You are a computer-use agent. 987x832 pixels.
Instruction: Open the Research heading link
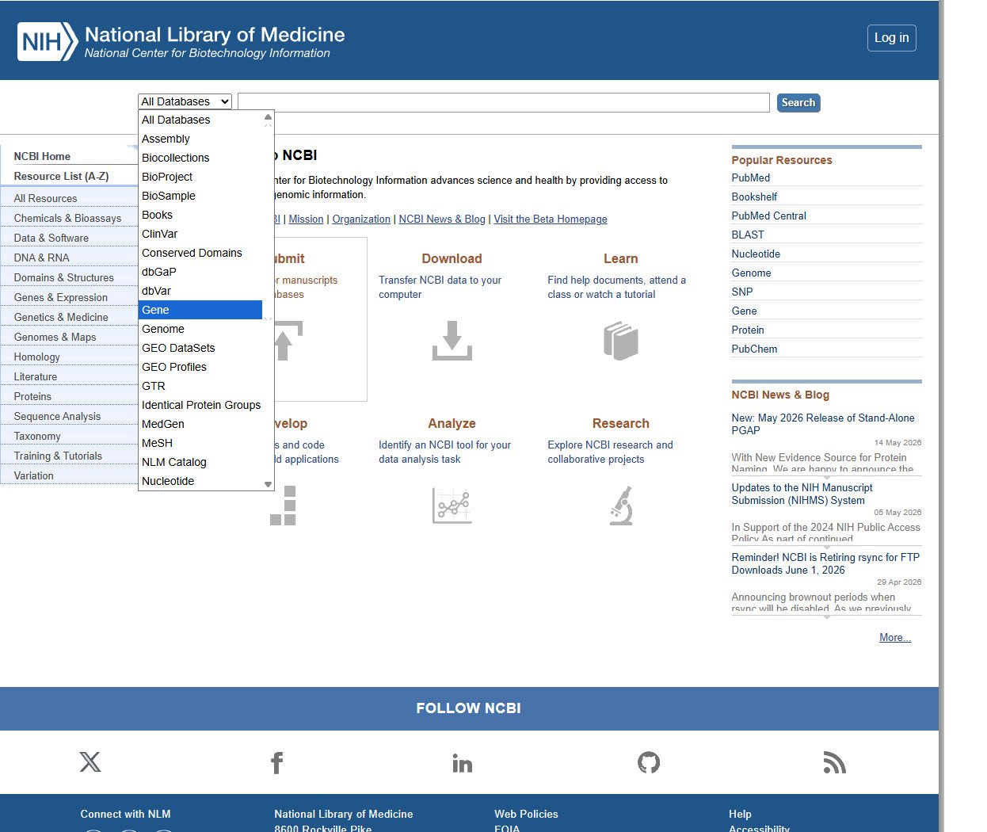click(621, 423)
